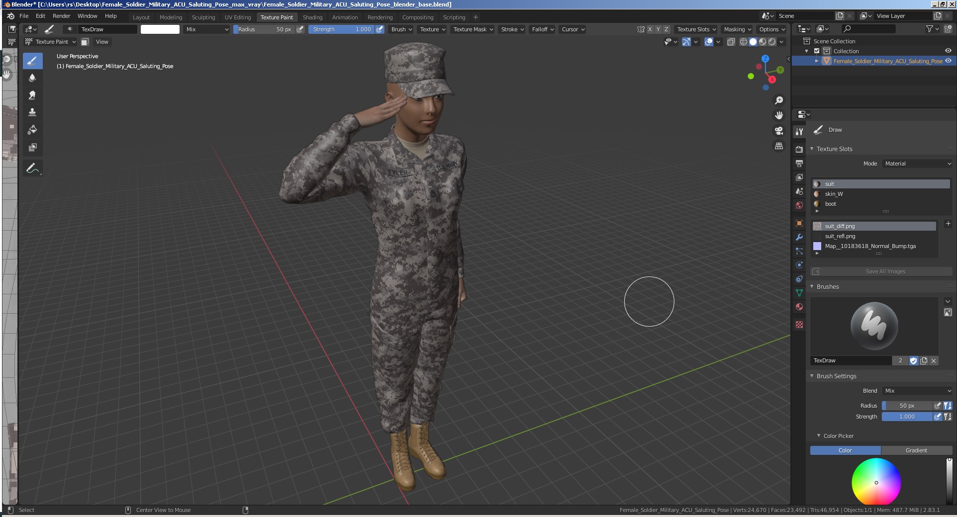Viewport: 957px width, 517px height.
Task: Toggle strength pen pressure in header
Action: pos(380,29)
